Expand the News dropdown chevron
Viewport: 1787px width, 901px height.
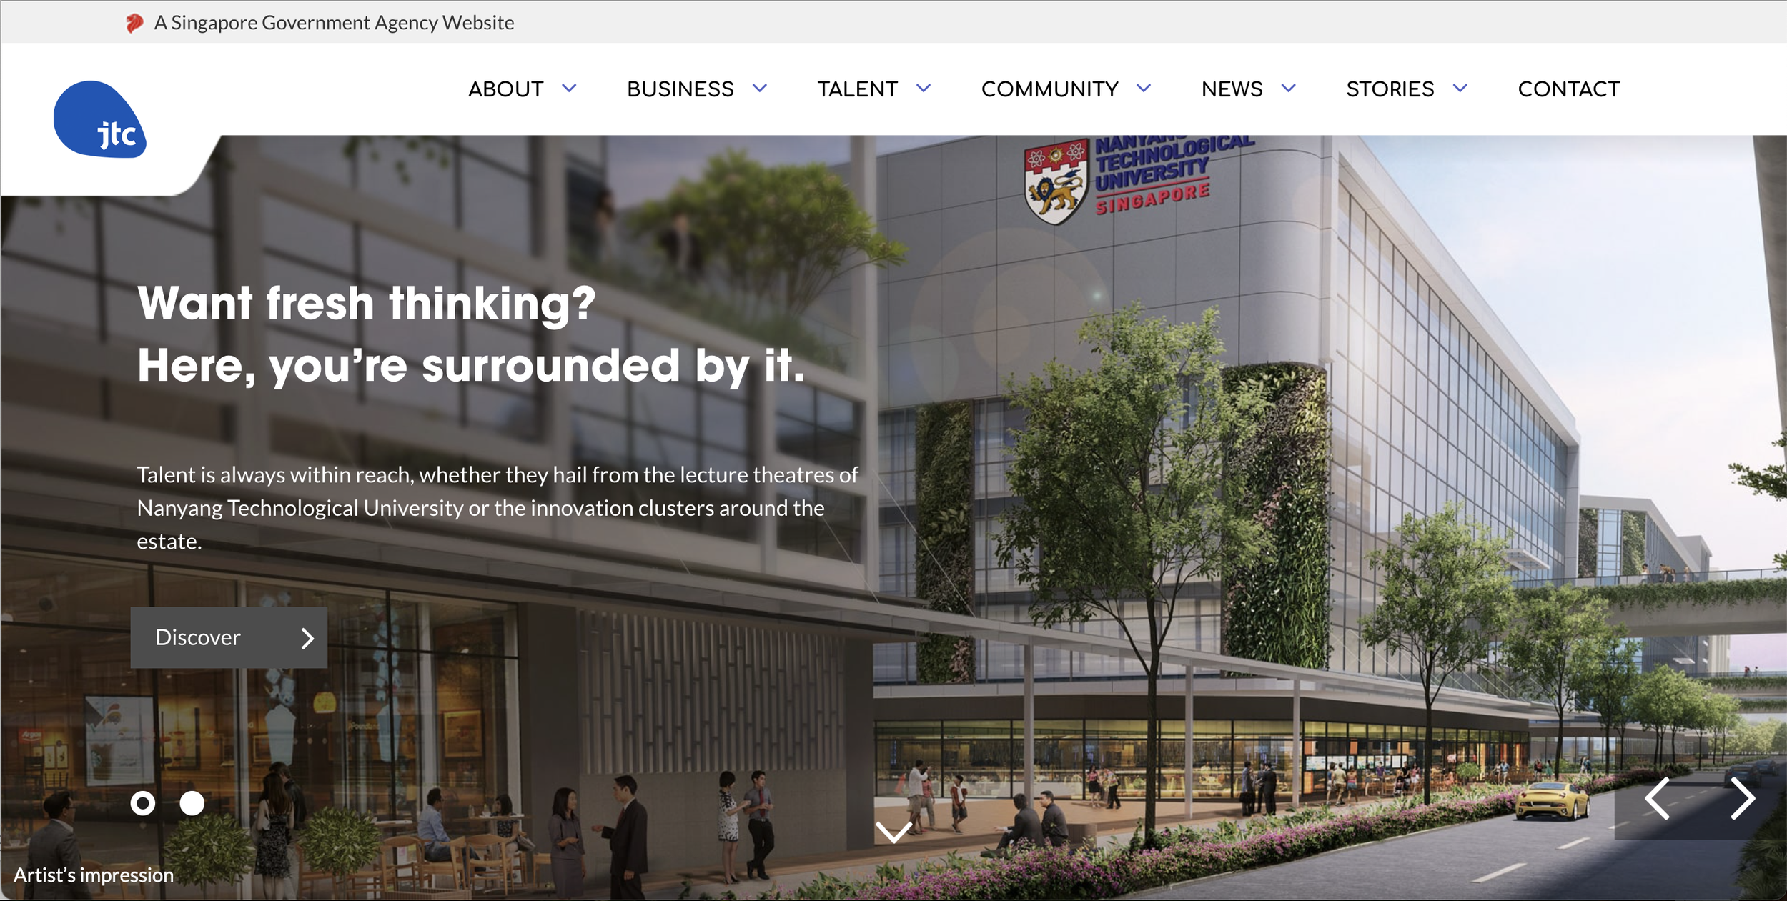(1288, 89)
